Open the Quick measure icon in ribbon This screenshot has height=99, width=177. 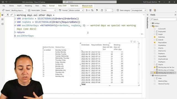[x=155, y=10]
